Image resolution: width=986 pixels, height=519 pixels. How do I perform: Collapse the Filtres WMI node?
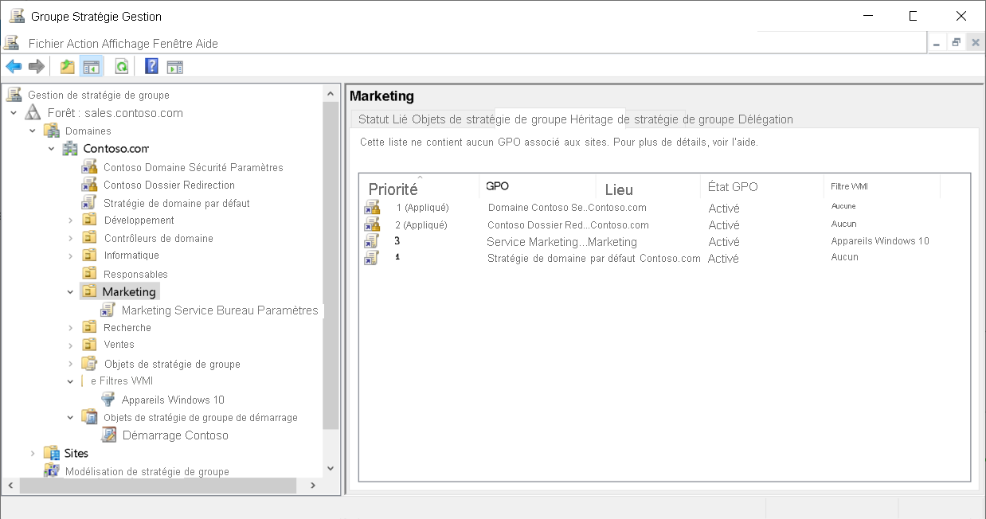pyautogui.click(x=69, y=380)
